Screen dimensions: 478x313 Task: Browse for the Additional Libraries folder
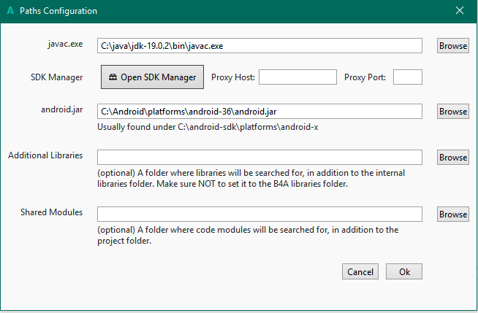[453, 157]
